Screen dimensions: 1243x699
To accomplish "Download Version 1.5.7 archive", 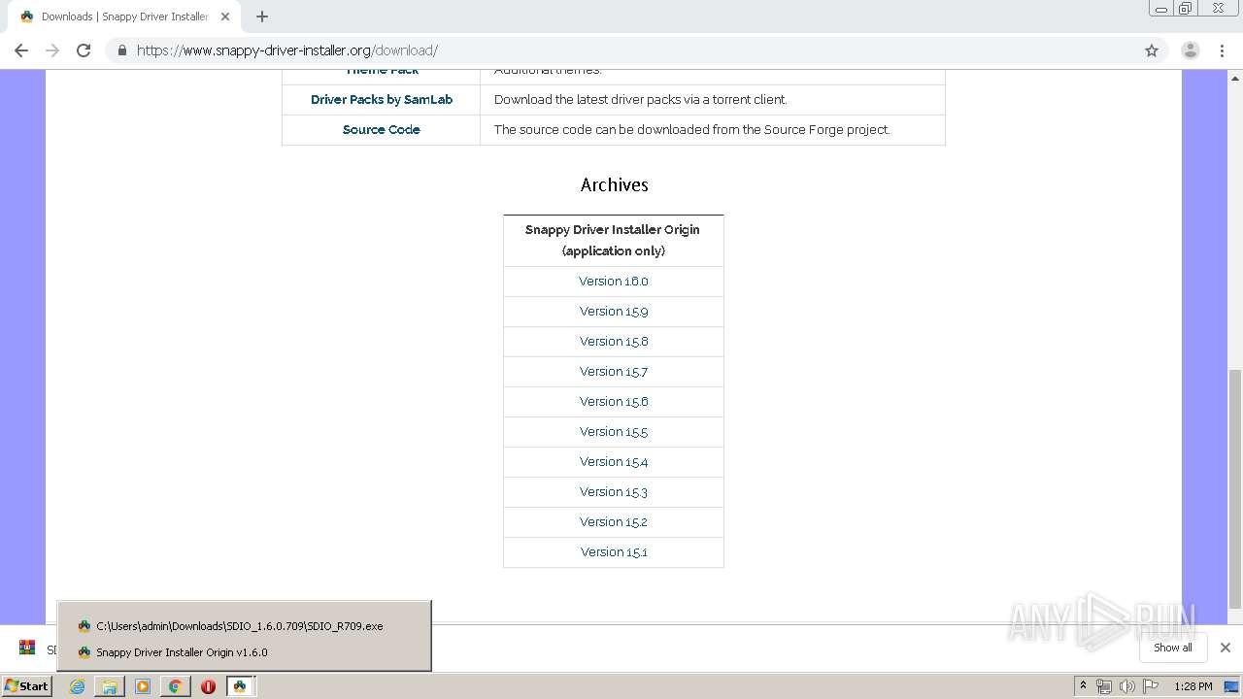I will click(x=614, y=371).
